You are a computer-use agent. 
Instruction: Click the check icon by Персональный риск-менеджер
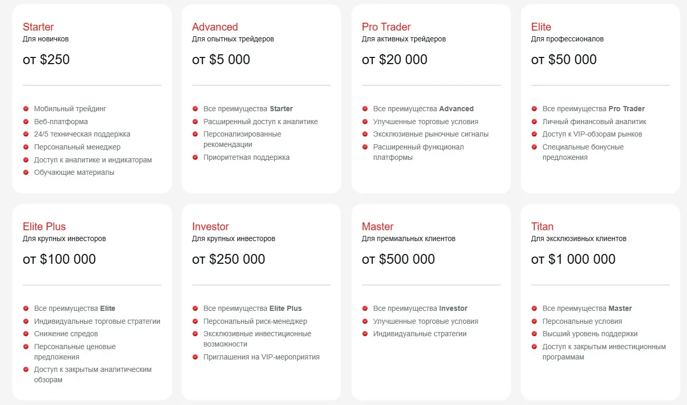pyautogui.click(x=195, y=321)
